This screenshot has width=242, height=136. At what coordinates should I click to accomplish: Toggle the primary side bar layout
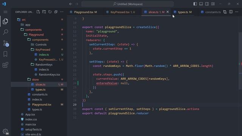point(195,4)
